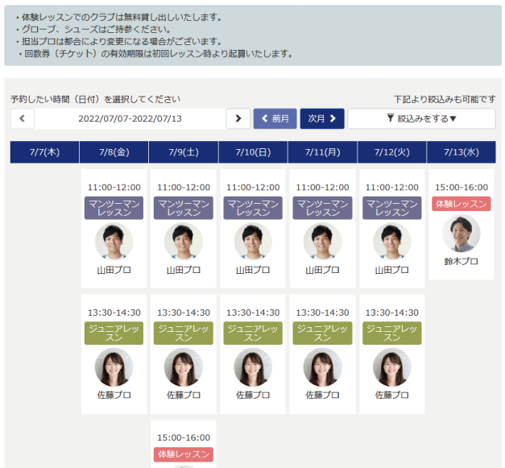Select the 7/13(水) column header
The height and width of the screenshot is (468, 505).
point(462,152)
